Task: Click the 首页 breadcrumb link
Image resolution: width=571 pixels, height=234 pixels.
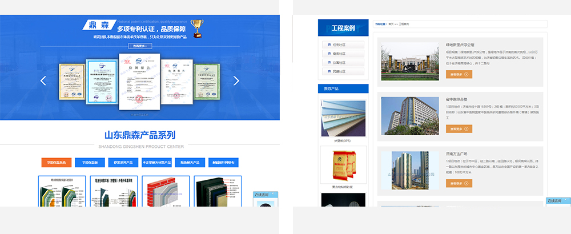Action: [x=391, y=24]
